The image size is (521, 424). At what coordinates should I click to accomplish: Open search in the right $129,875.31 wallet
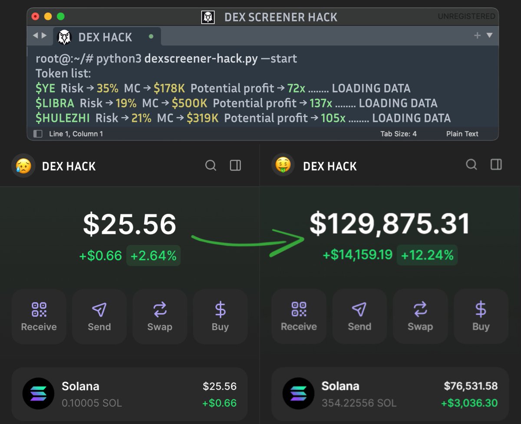pos(471,164)
